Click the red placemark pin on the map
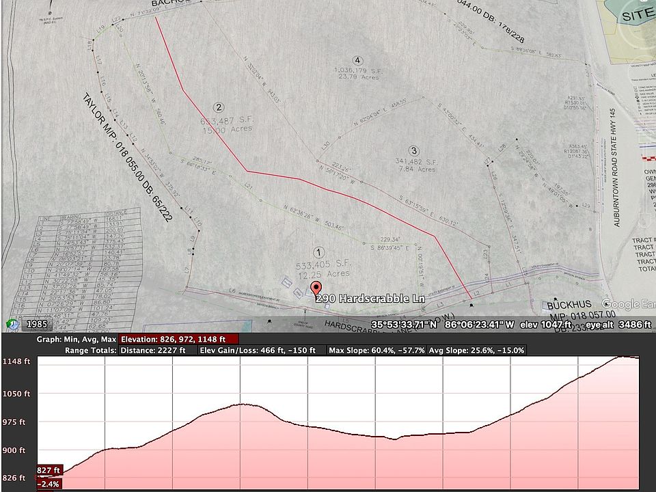Viewport: 656px width, 492px height. (316, 288)
